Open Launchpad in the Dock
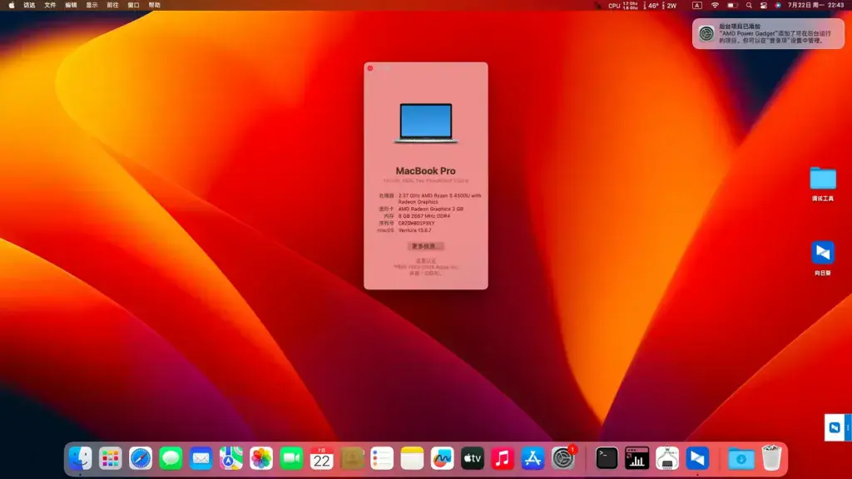 (111, 459)
